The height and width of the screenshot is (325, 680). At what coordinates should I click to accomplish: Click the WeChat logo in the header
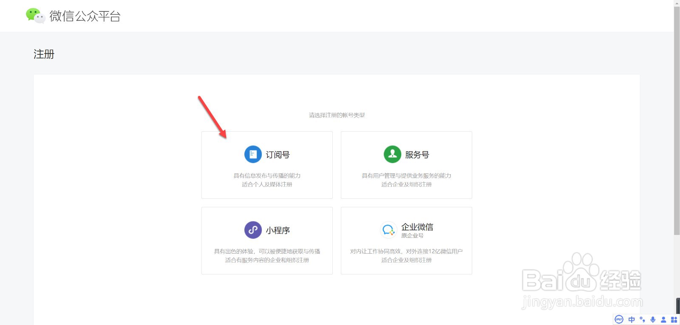[35, 16]
